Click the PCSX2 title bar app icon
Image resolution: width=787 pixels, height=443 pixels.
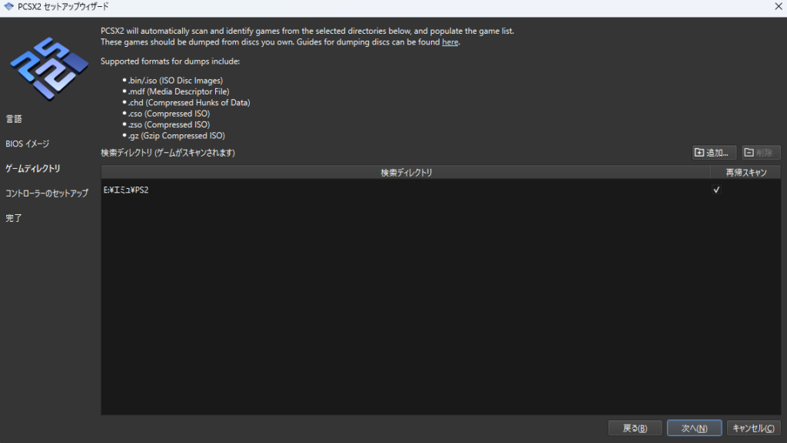click(8, 6)
